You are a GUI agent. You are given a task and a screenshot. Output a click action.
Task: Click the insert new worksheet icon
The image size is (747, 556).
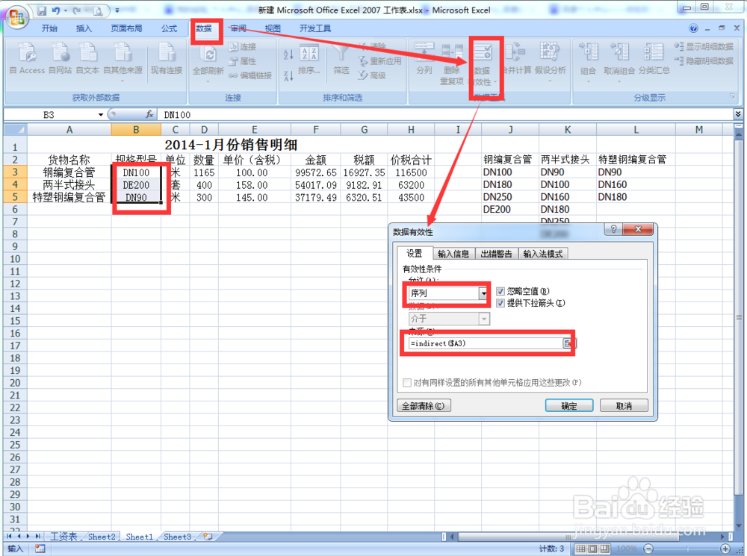[207, 537]
